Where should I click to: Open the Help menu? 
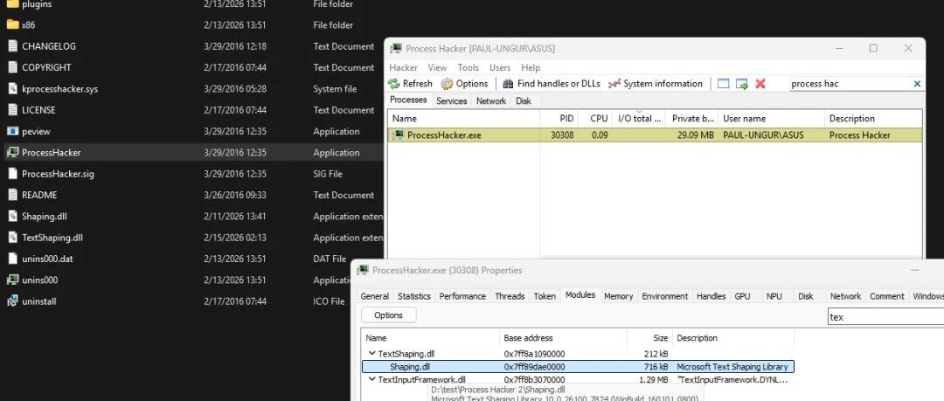point(531,67)
